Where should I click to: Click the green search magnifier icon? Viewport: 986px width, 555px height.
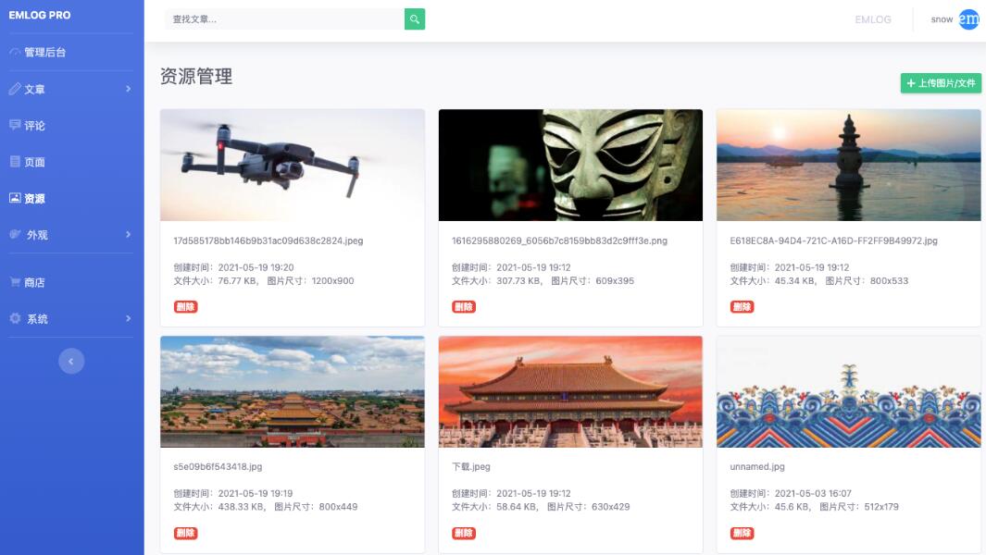(x=413, y=18)
